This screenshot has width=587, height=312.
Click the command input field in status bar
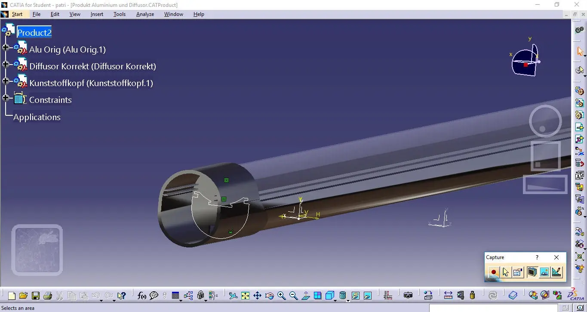pyautogui.click(x=494, y=308)
